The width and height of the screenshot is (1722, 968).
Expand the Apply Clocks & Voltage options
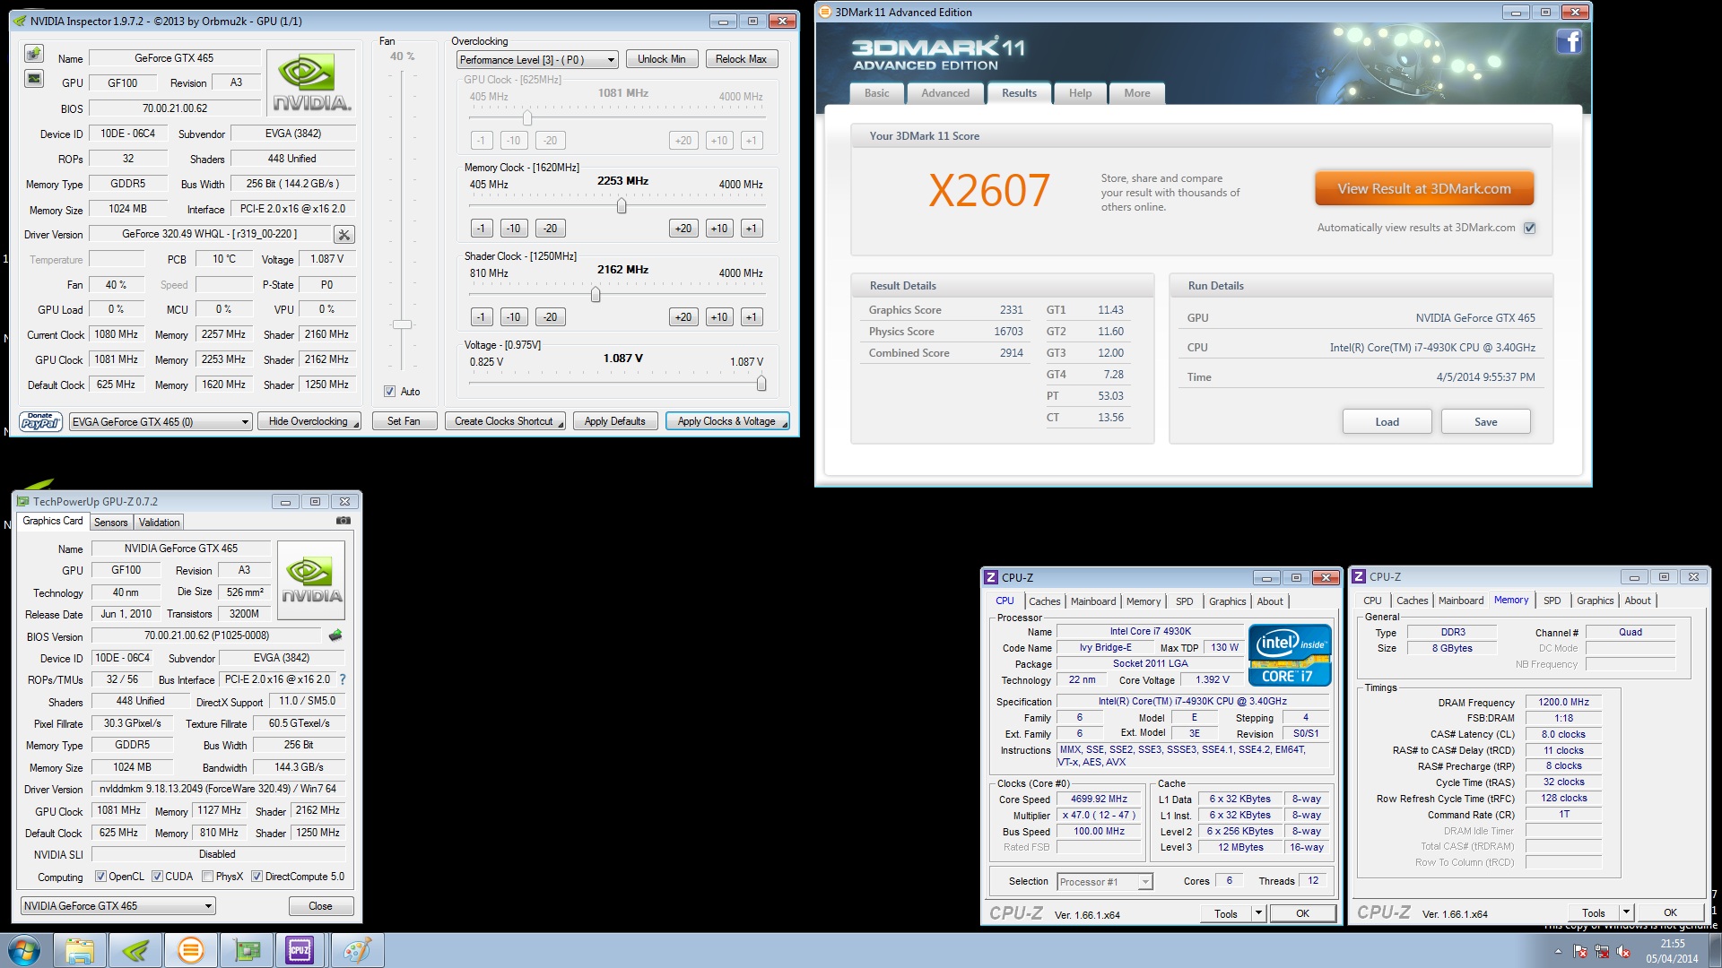[x=785, y=423]
